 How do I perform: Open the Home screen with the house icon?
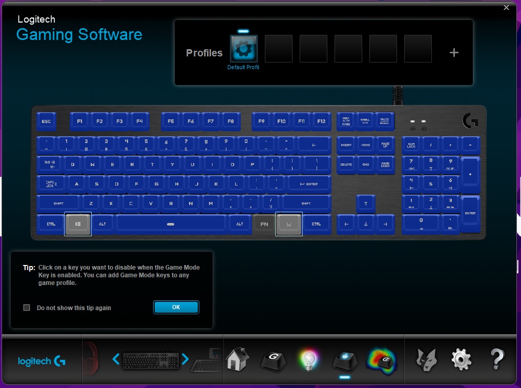pos(238,360)
